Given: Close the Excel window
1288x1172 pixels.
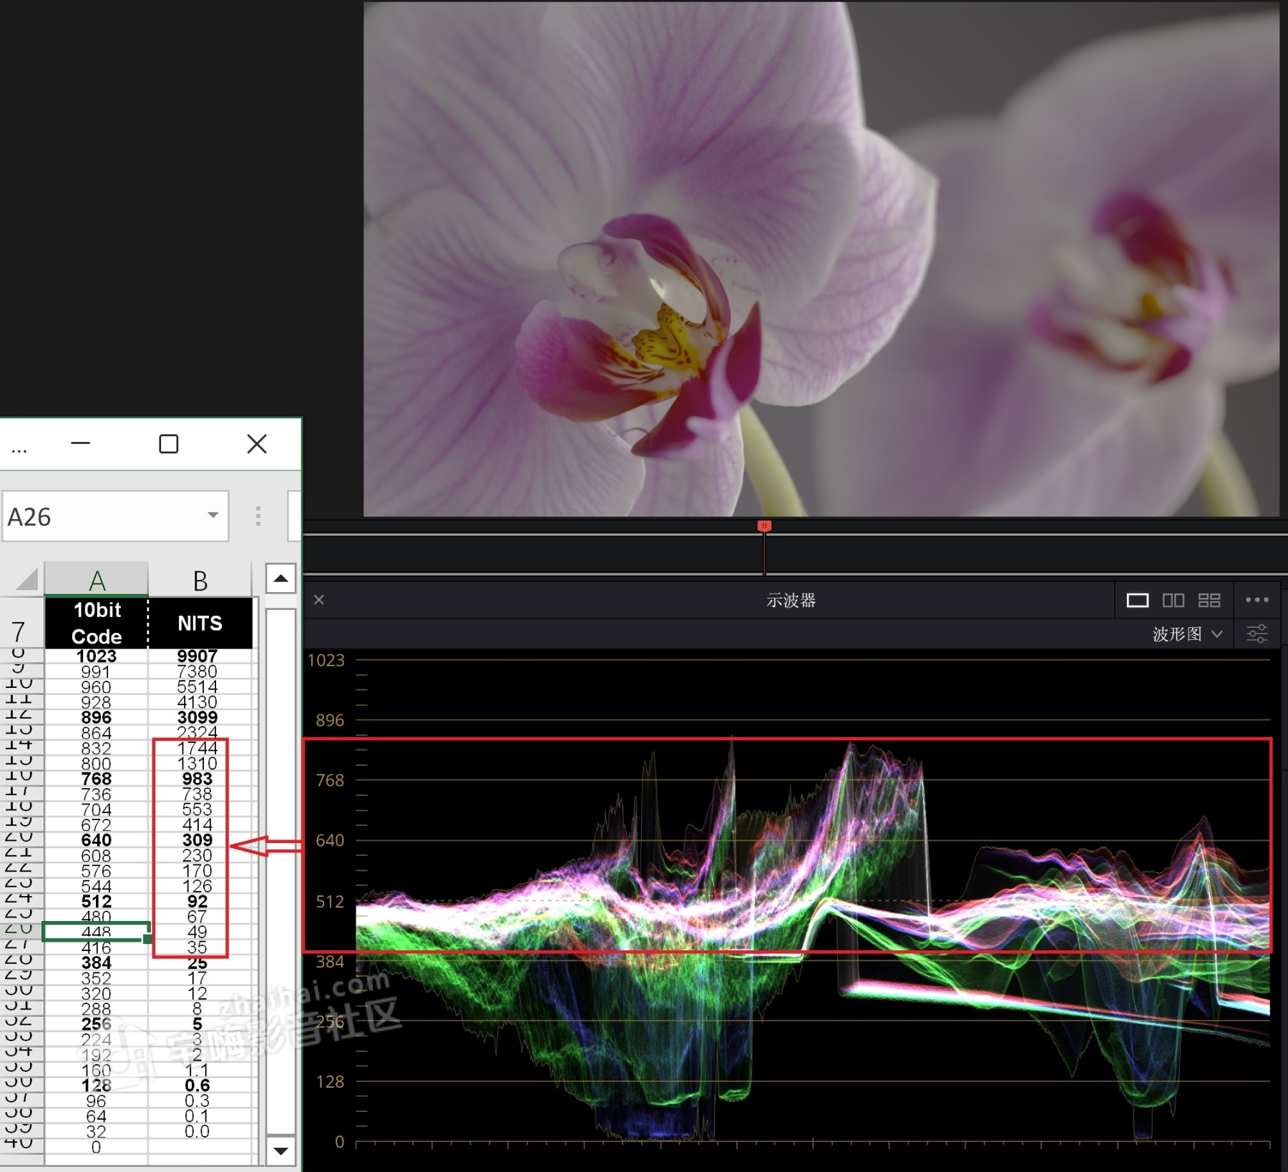Looking at the screenshot, I should coord(257,444).
